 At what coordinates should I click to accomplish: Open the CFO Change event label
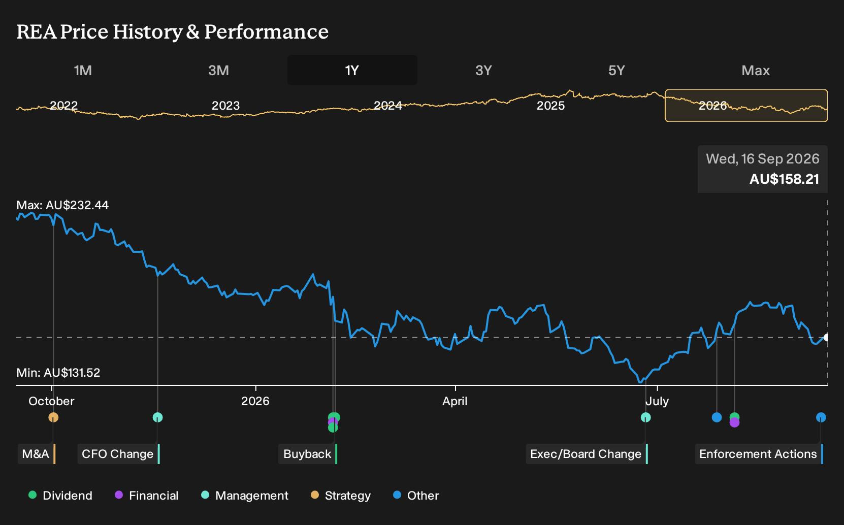coord(119,454)
